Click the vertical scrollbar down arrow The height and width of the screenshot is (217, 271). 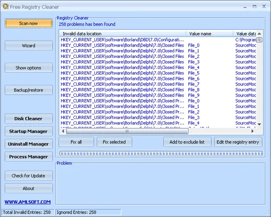click(x=259, y=124)
